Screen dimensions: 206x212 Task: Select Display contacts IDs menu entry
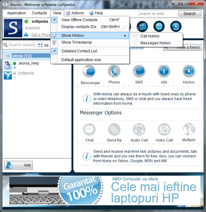(x=90, y=27)
